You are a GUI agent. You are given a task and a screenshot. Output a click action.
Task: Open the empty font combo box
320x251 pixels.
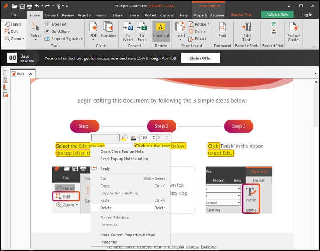point(105,137)
